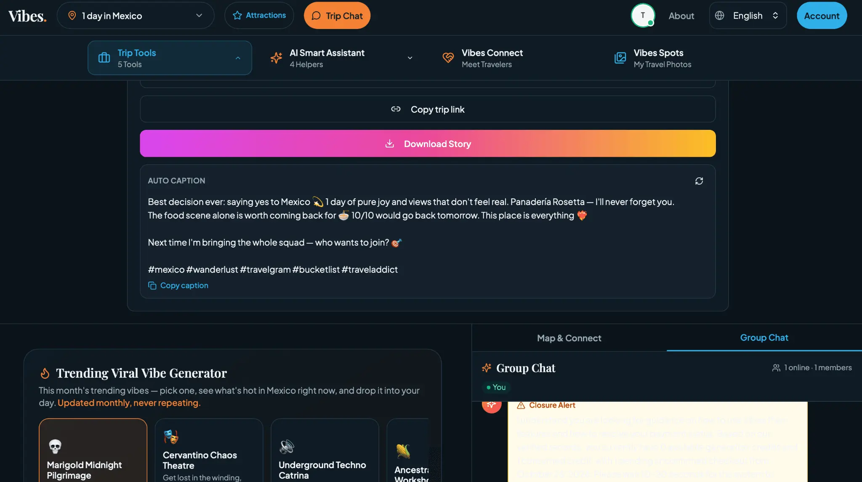Open the English language selector
Viewport: 862px width, 482px height.
click(748, 16)
